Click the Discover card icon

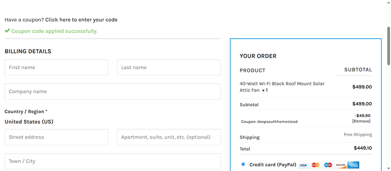tap(340, 165)
